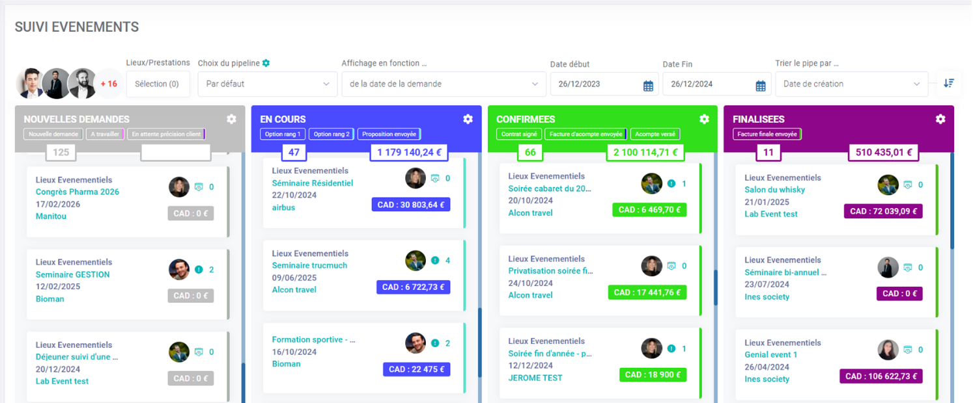Click the sort order icon beside Date de création
973x403 pixels.
[949, 83]
